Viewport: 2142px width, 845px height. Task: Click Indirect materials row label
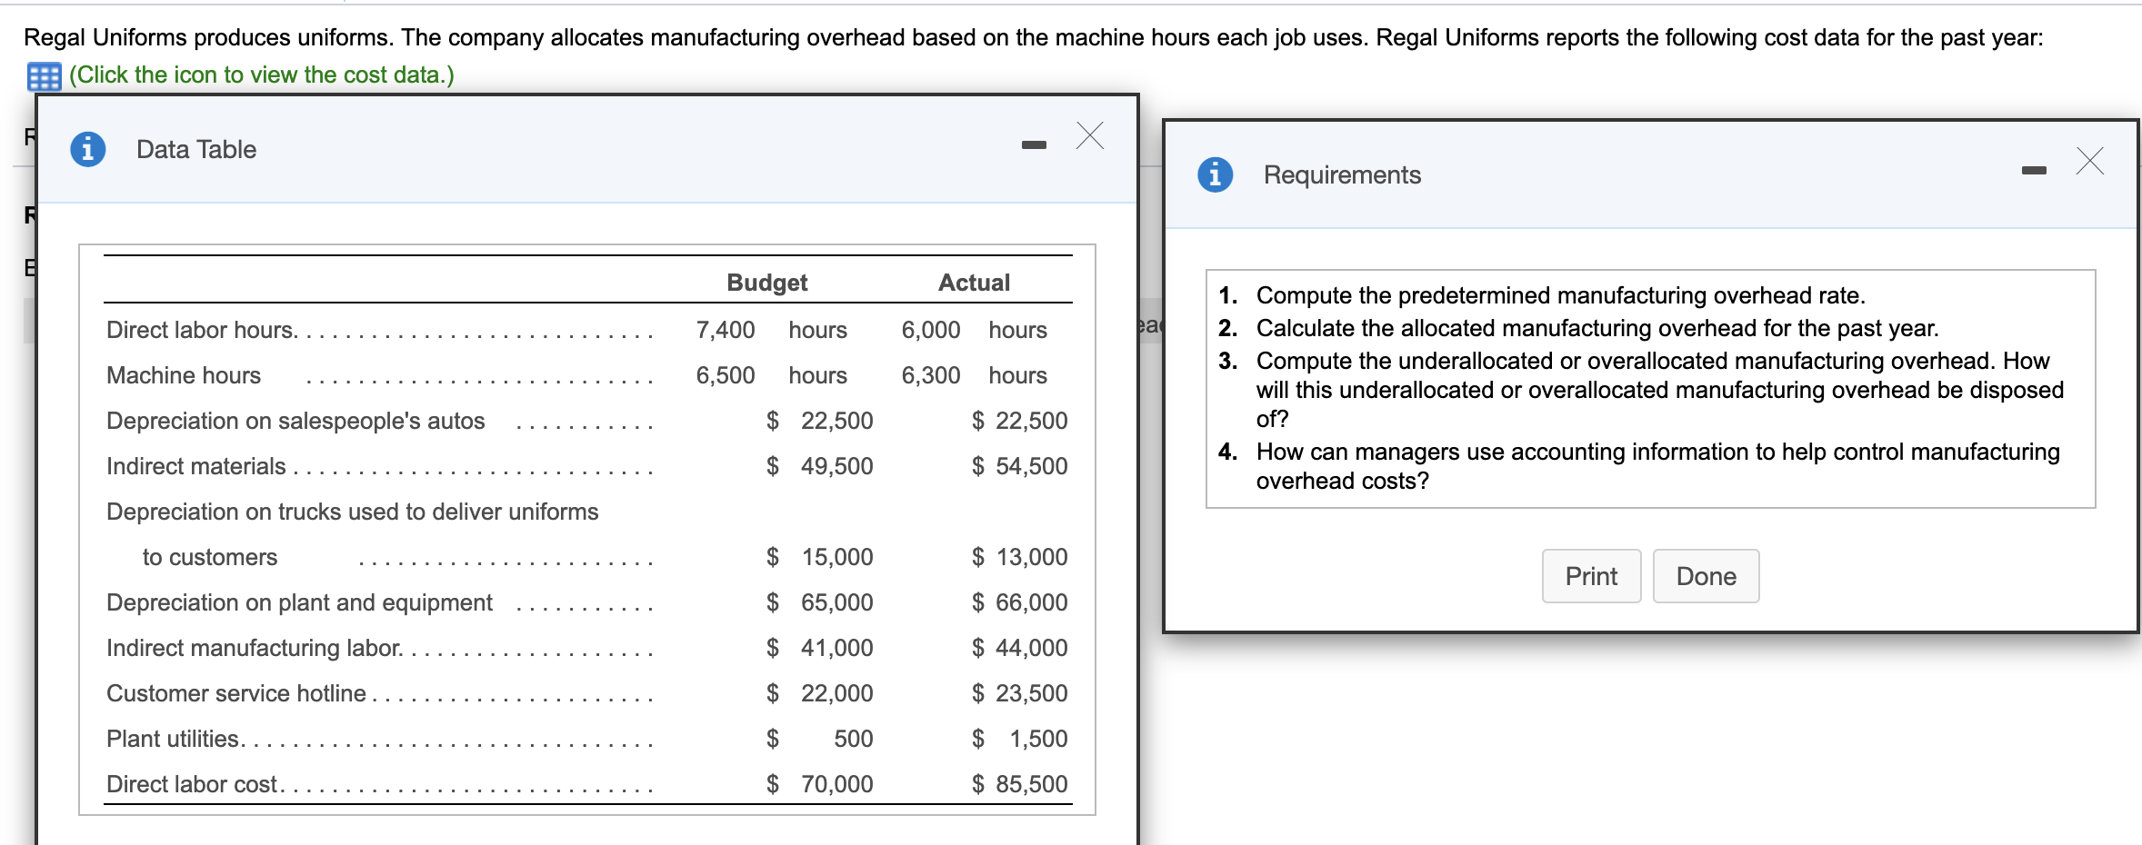tap(196, 466)
